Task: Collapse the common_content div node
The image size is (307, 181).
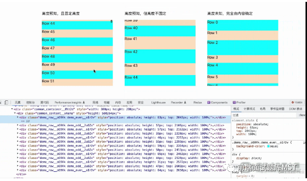Action: (15, 113)
